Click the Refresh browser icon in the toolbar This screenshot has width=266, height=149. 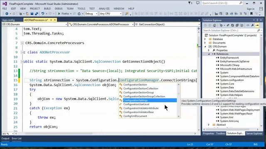79,14
